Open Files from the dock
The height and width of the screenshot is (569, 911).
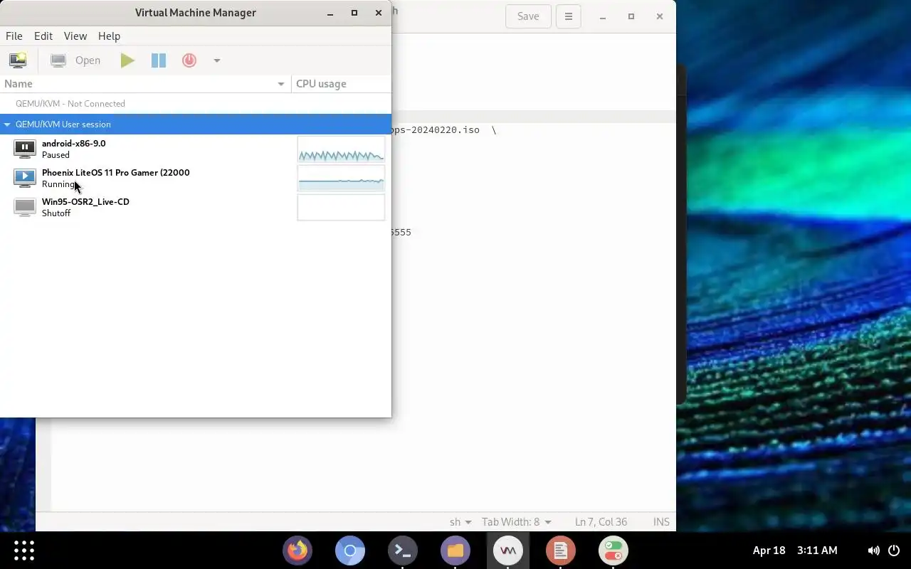click(455, 551)
